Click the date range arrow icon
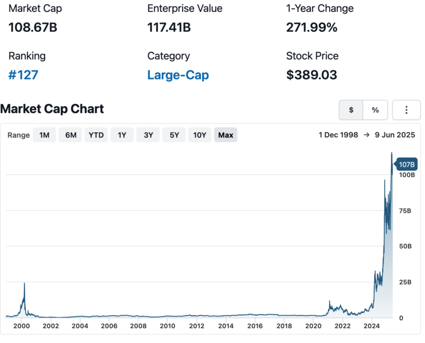Viewport: 425px width, 343px height. [x=366, y=135]
